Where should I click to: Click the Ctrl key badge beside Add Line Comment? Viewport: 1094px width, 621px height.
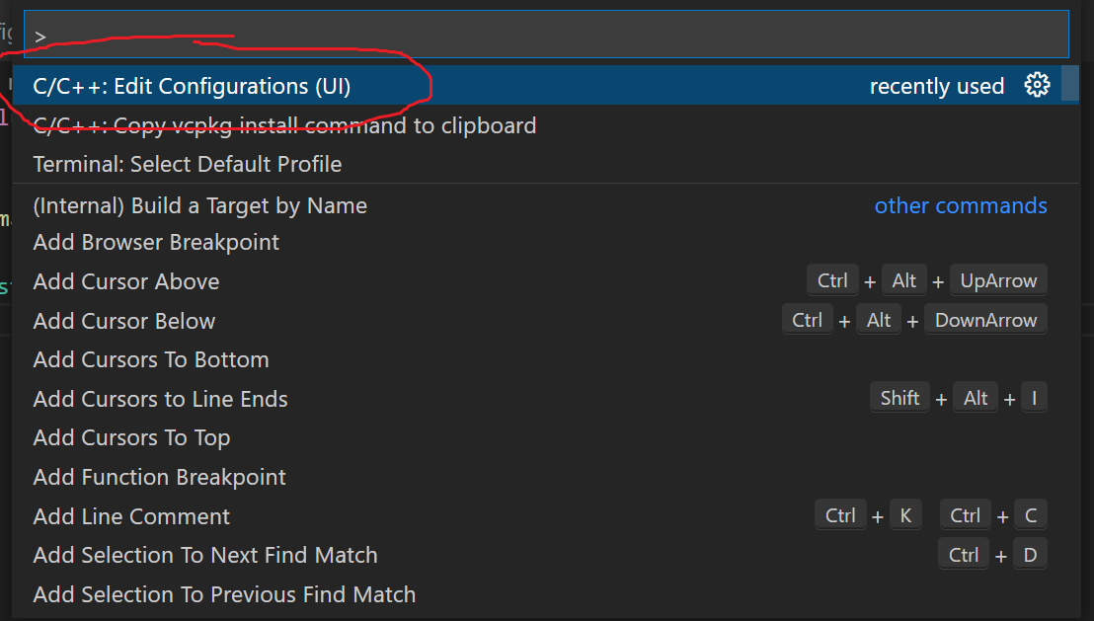pyautogui.click(x=840, y=514)
